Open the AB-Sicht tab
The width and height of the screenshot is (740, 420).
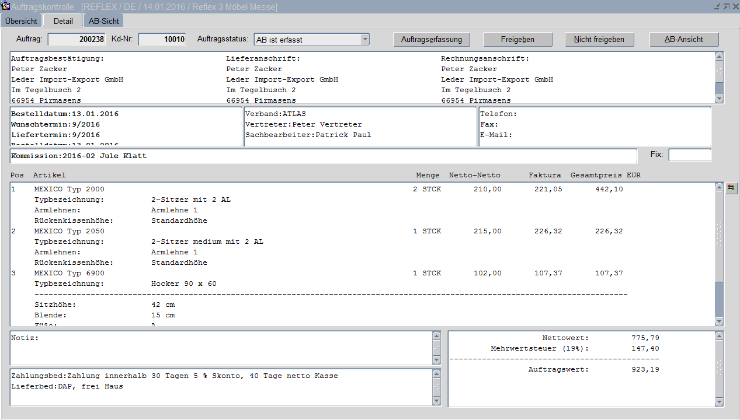tap(104, 21)
